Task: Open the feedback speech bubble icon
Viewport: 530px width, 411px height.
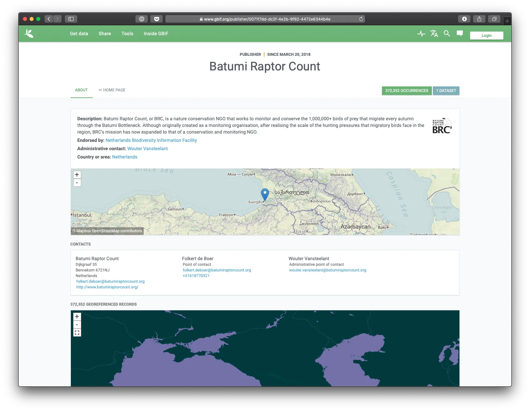Action: tap(460, 33)
